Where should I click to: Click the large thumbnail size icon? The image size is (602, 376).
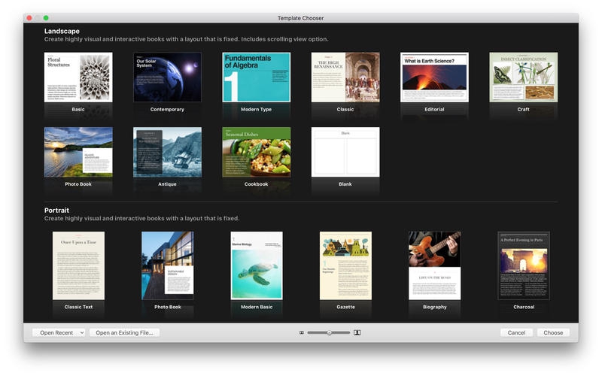[357, 332]
